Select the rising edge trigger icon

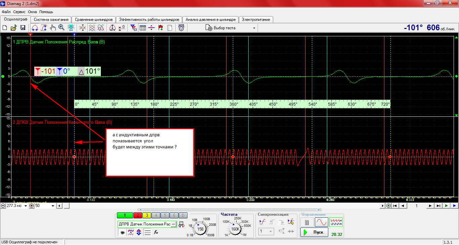tap(273, 221)
